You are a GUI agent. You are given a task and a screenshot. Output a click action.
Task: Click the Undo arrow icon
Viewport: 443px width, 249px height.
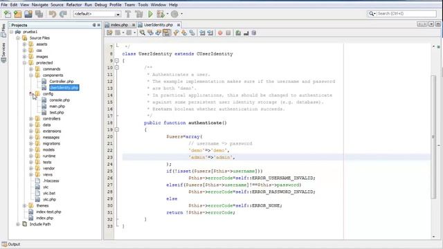(x=53, y=14)
